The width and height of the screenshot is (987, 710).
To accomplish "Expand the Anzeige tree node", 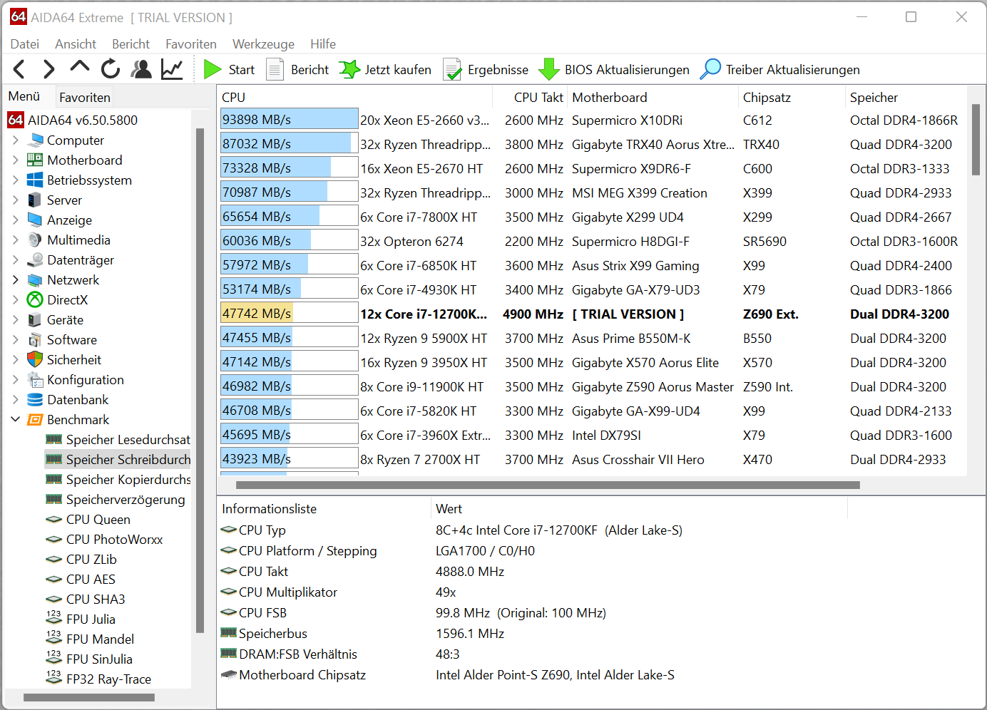I will pos(16,220).
